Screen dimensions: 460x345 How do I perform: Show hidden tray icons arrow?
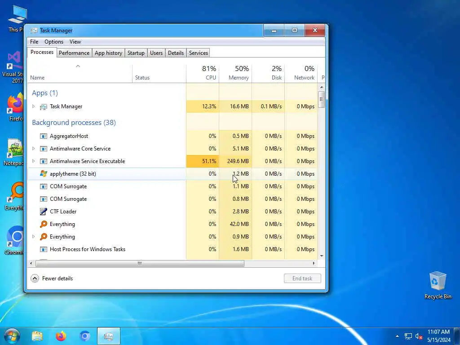(x=397, y=336)
